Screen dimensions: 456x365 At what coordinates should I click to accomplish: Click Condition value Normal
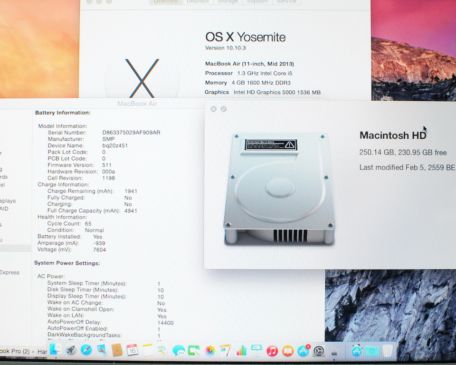click(94, 230)
